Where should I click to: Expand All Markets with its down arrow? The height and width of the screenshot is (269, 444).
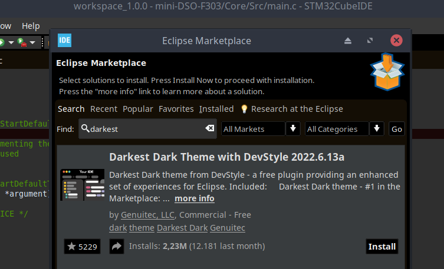tap(293, 129)
